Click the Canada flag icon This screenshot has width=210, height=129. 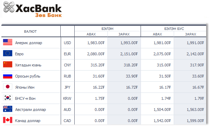[x=8, y=120]
